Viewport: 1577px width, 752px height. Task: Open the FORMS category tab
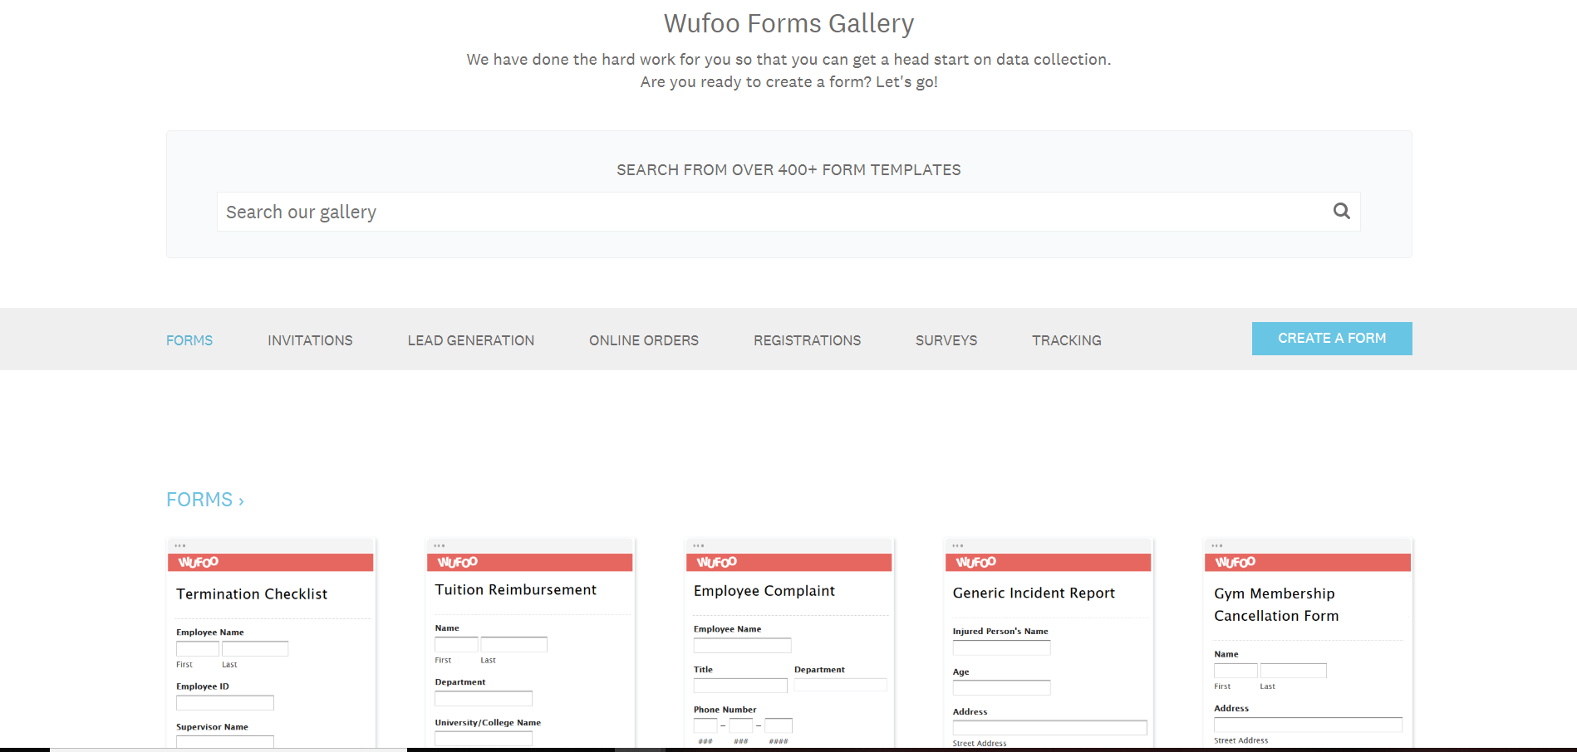point(189,340)
